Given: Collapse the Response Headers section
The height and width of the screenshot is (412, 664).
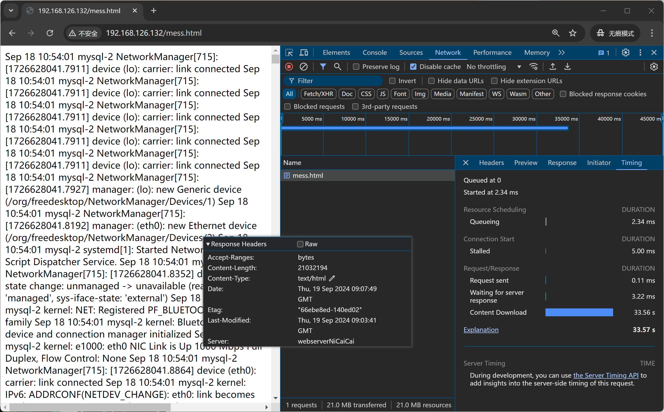Looking at the screenshot, I should [208, 244].
